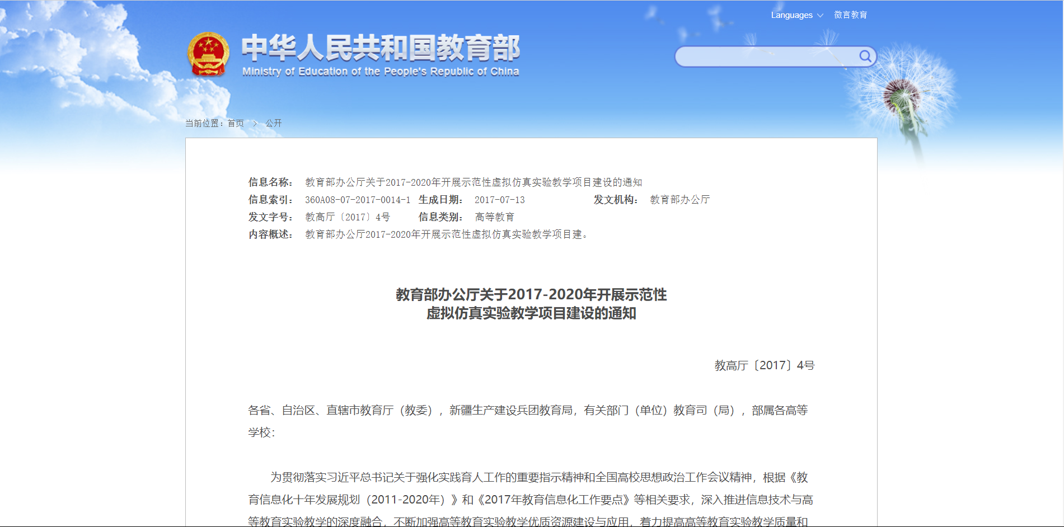Click the index number 360A08-07-2017-0014-1
Viewport: 1064px width, 527px height.
pyautogui.click(x=358, y=200)
